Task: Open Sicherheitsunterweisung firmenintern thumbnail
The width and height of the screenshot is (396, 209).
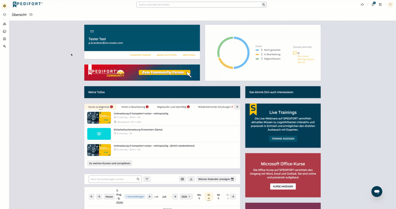Action: pos(99,134)
